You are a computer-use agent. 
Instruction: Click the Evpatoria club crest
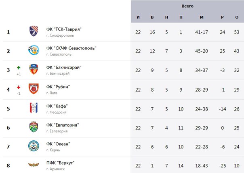[x=34, y=127]
